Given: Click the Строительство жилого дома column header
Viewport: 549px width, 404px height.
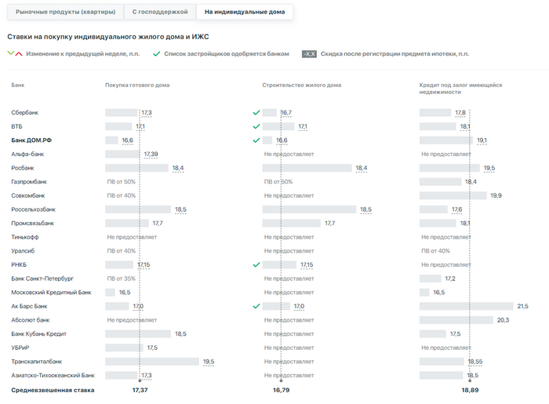Looking at the screenshot, I should (x=302, y=85).
